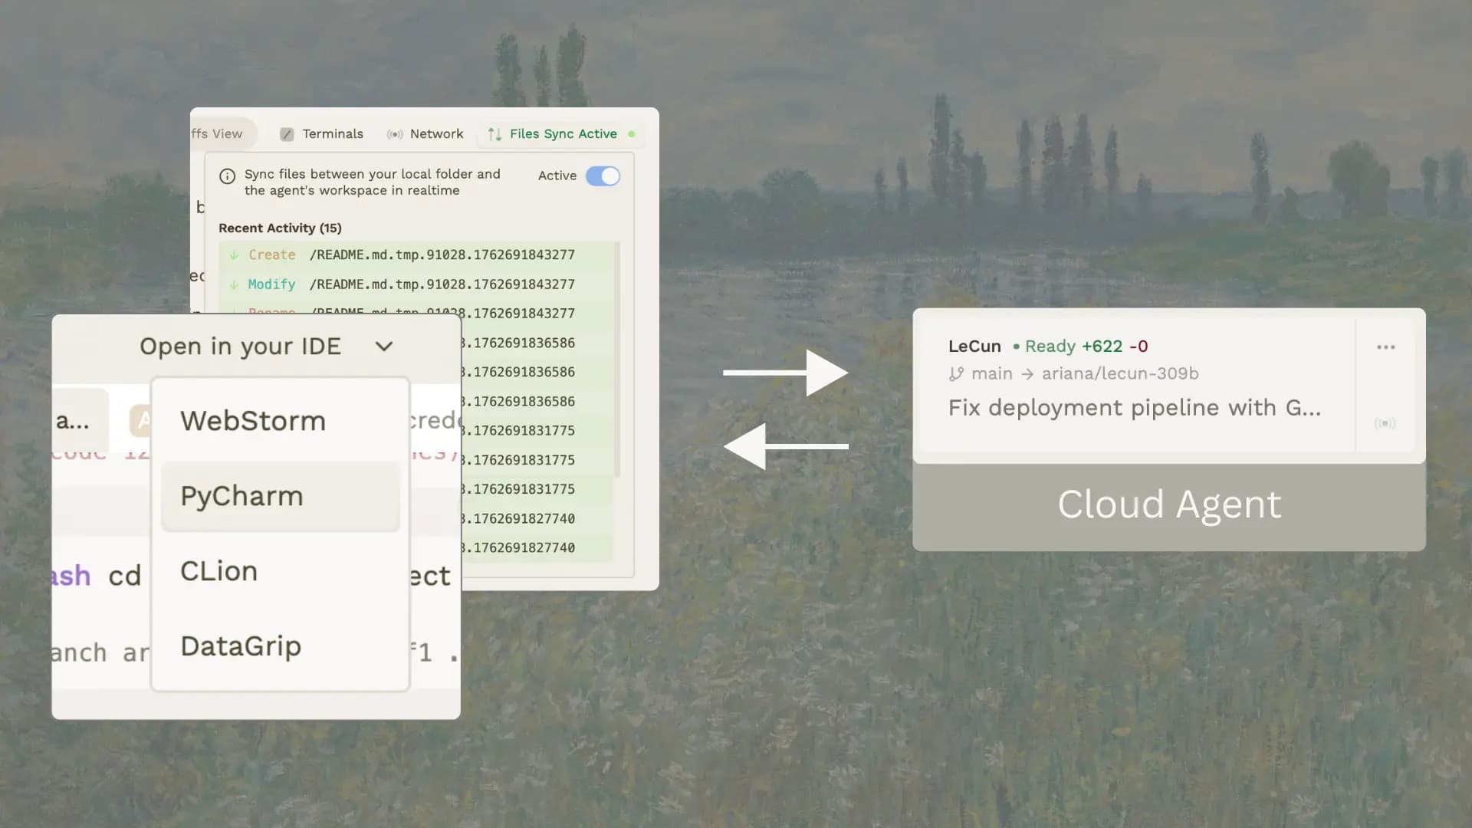Open the three-dots menu on LeCun card
The width and height of the screenshot is (1472, 828).
1385,347
